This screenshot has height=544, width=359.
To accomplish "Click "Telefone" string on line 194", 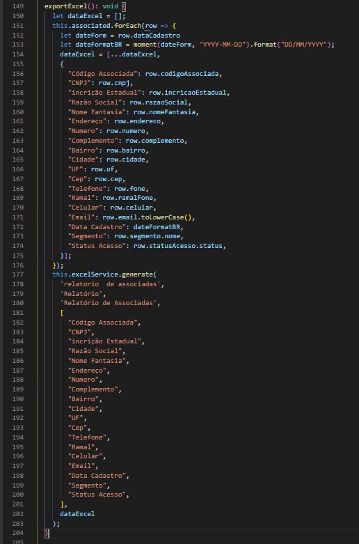I will click(87, 437).
